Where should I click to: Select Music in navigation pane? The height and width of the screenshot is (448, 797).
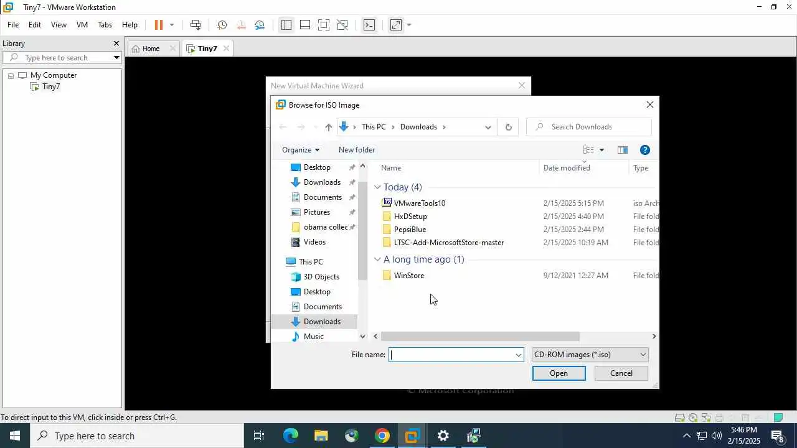coord(314,337)
